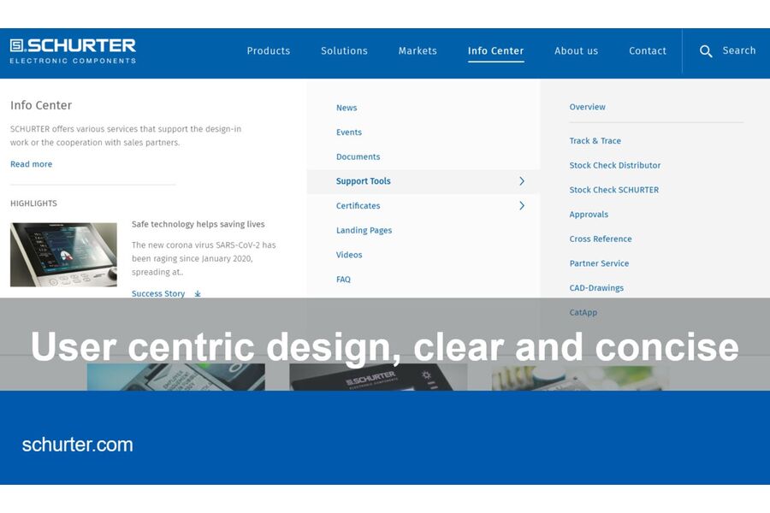Open the CatApp link

[x=583, y=313]
